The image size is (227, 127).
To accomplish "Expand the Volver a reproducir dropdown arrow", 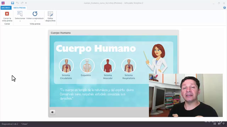I will click(x=35, y=21).
